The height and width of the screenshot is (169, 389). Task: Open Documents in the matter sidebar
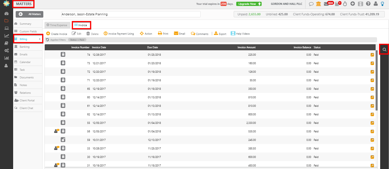28,78
